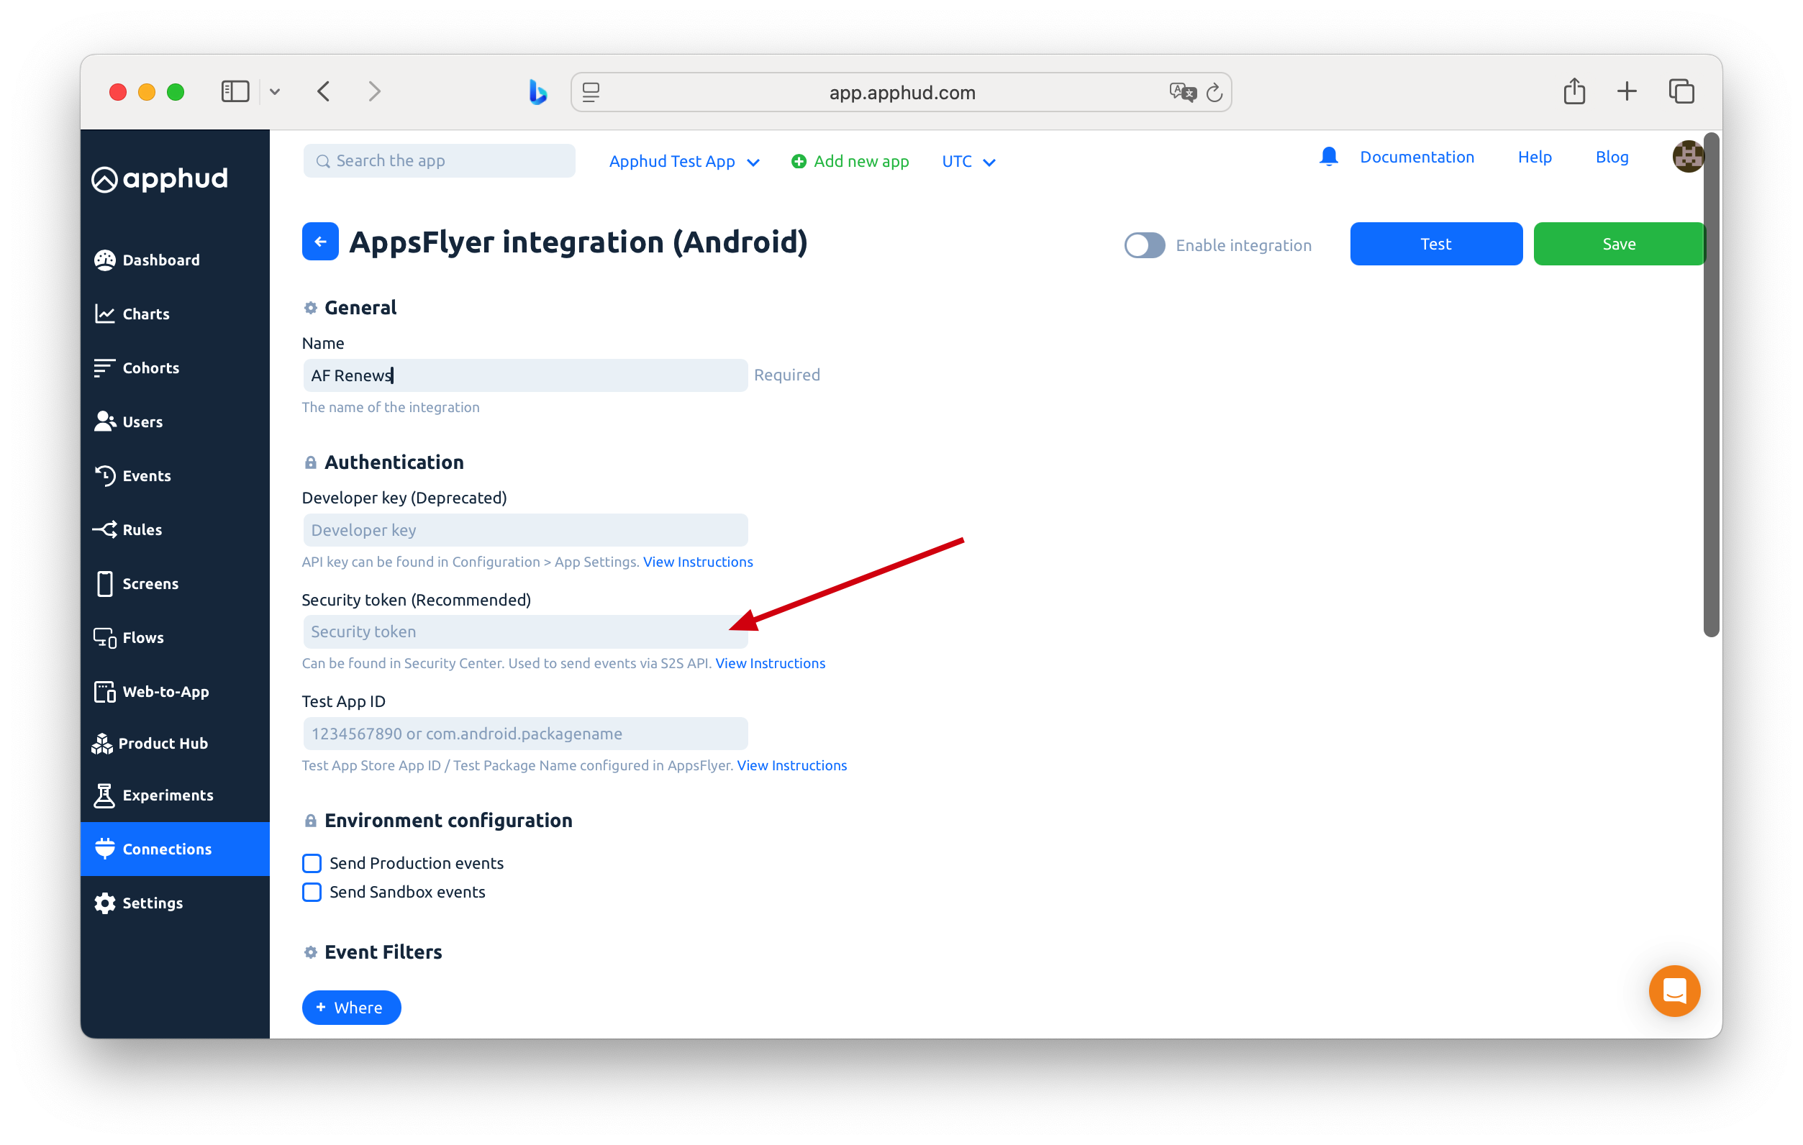Open Settings from sidebar
This screenshot has height=1145, width=1803.
pyautogui.click(x=139, y=903)
